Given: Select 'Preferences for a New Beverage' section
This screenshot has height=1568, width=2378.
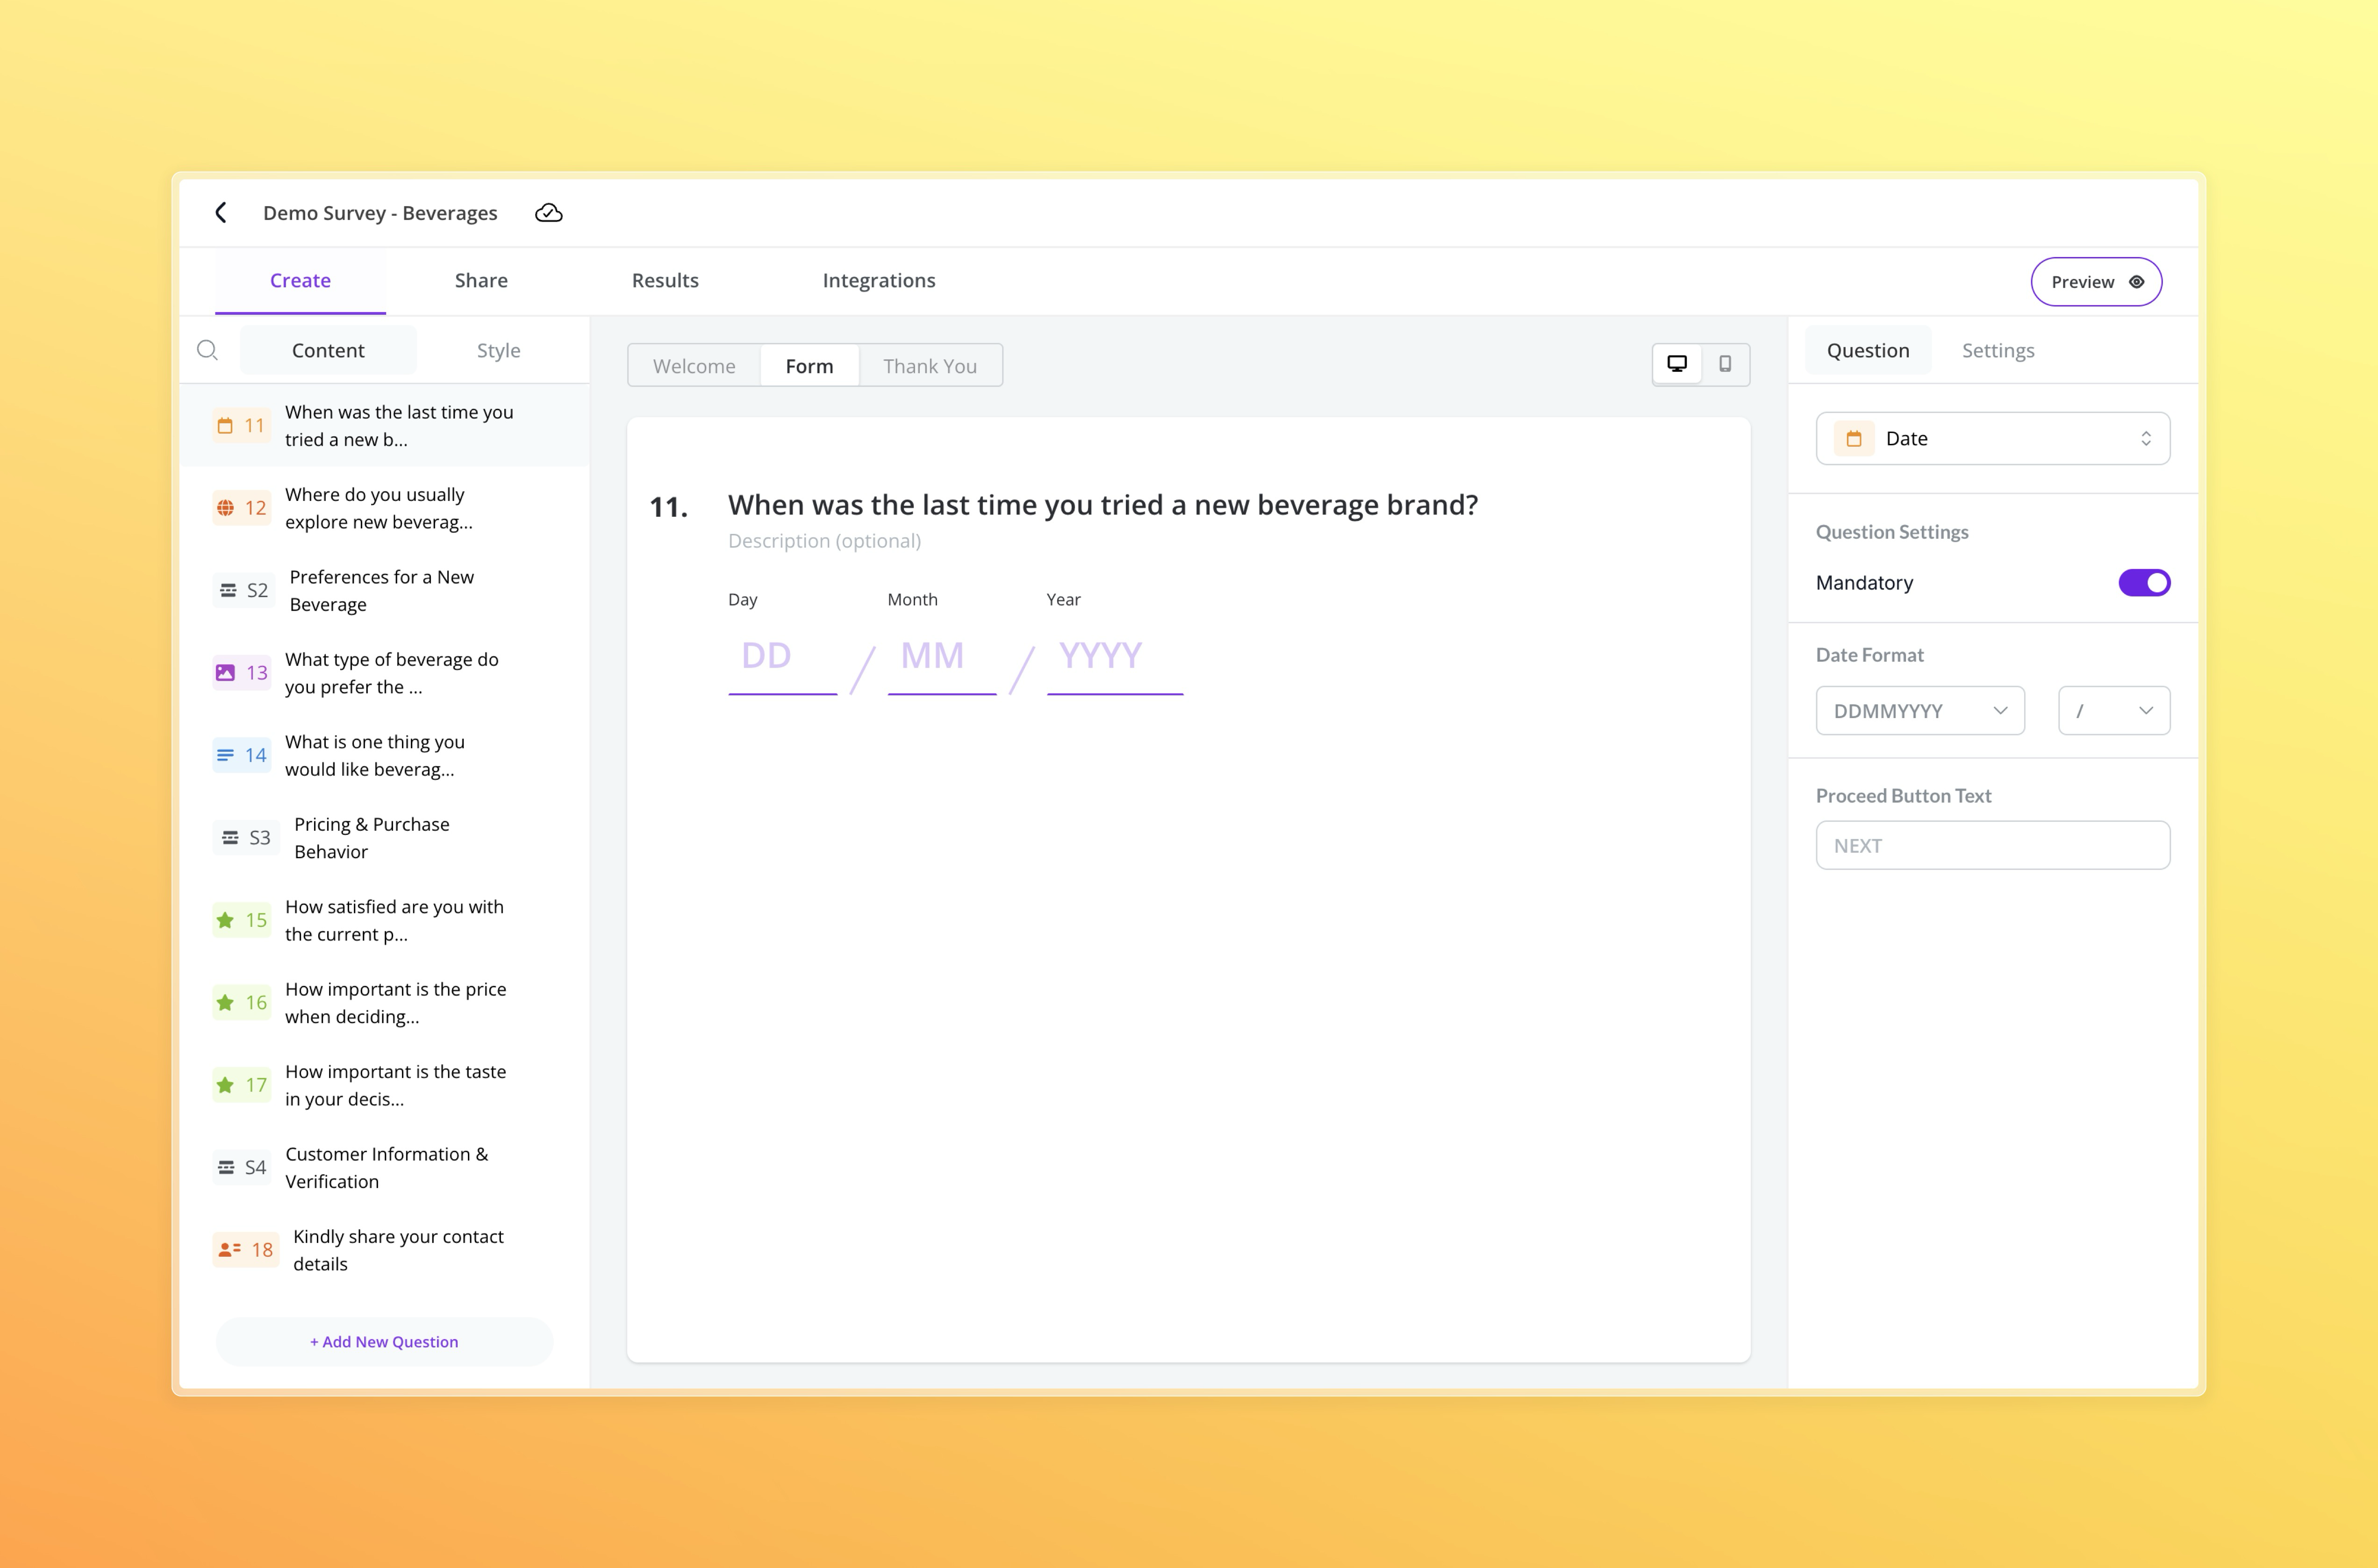Looking at the screenshot, I should coord(384,591).
